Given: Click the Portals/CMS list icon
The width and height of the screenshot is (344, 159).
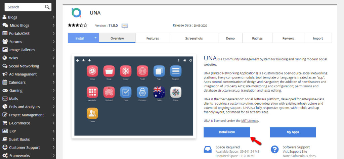Looking at the screenshot, I should coord(5,33).
